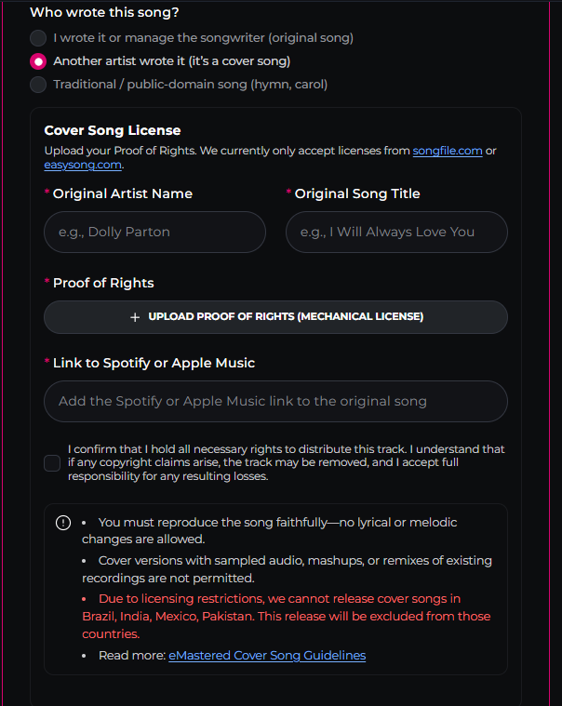The width and height of the screenshot is (562, 706).
Task: Choose the "Another artist wrote it" radio button
Action: [38, 61]
